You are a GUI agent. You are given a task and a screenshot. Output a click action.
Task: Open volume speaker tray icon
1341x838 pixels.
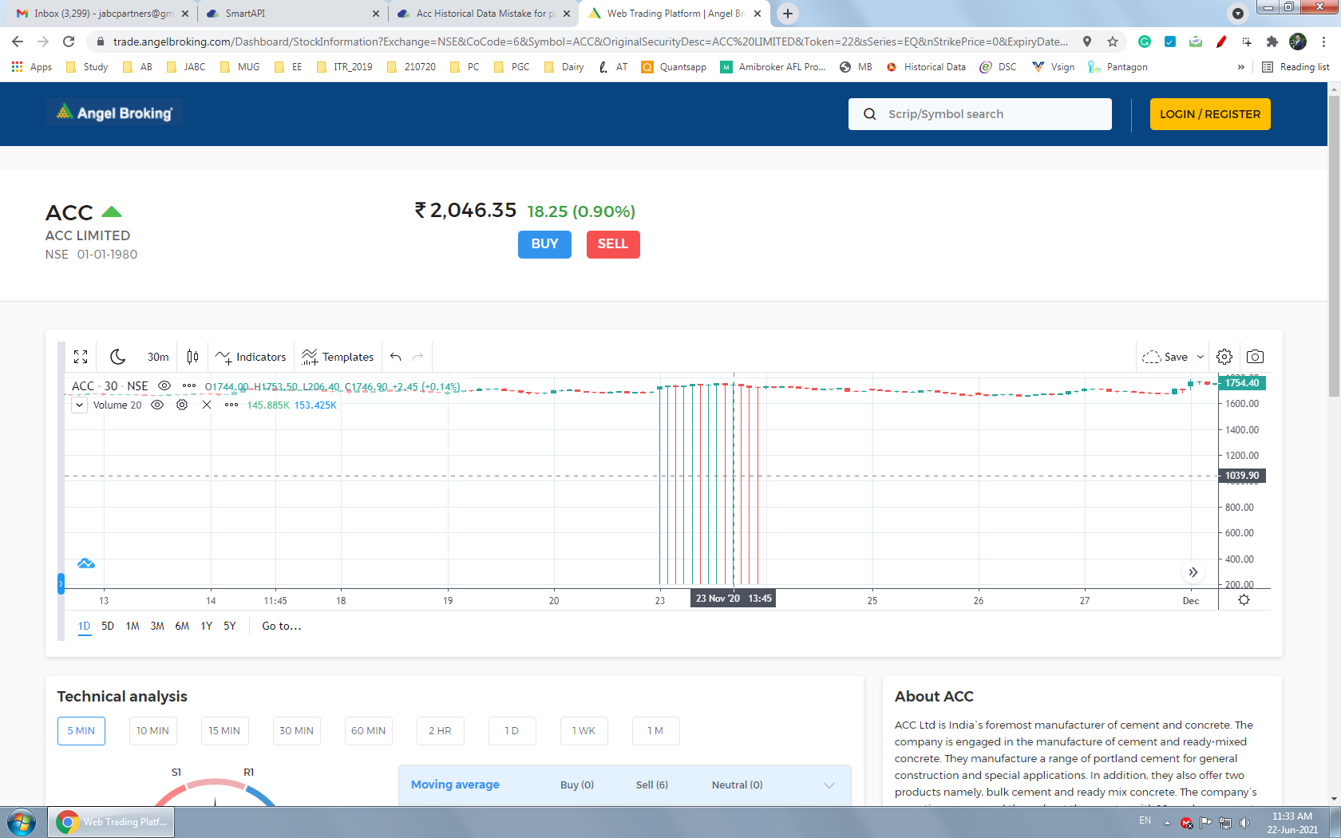(x=1244, y=823)
